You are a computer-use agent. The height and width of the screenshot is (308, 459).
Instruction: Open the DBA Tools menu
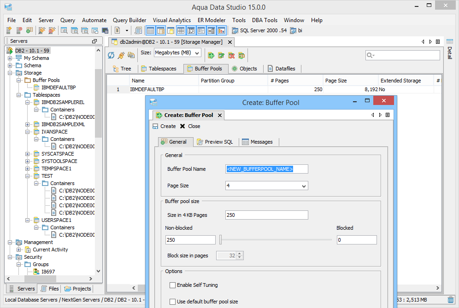click(x=265, y=20)
